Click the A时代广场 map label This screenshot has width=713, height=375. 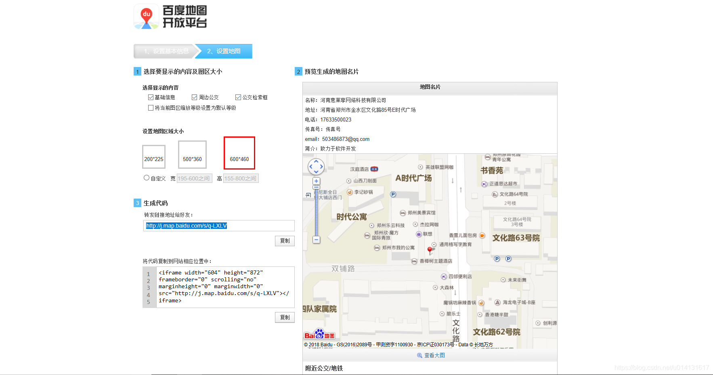[x=413, y=178]
